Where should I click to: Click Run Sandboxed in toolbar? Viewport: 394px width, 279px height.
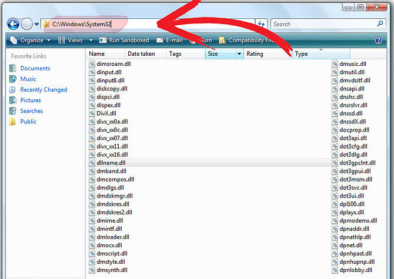coord(125,40)
